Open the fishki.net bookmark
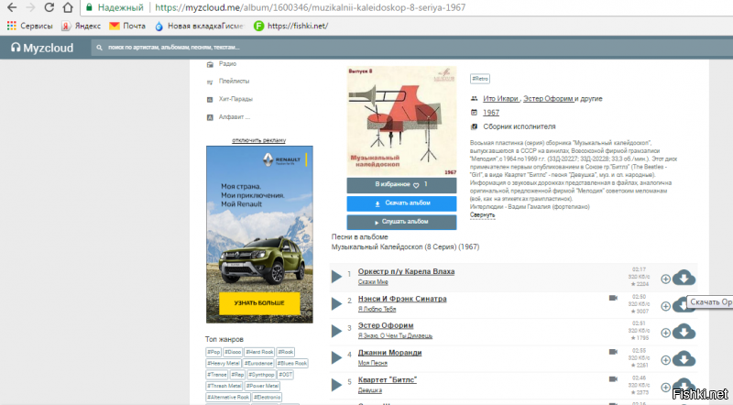733x405 pixels. pos(290,26)
